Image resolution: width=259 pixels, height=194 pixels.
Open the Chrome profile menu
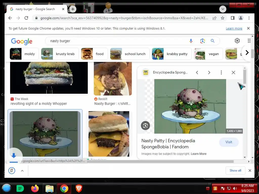pos(241,18)
